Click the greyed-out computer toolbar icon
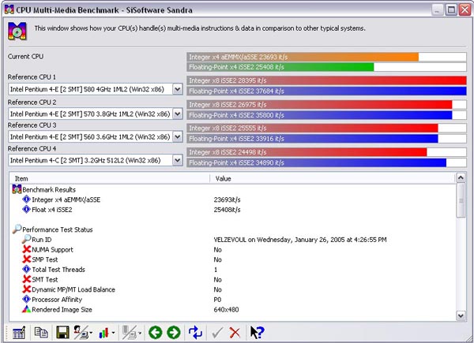The image size is (474, 343). click(132, 333)
